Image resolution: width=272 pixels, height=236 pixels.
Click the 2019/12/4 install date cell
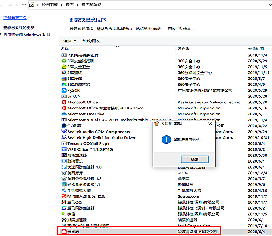tap(258, 173)
